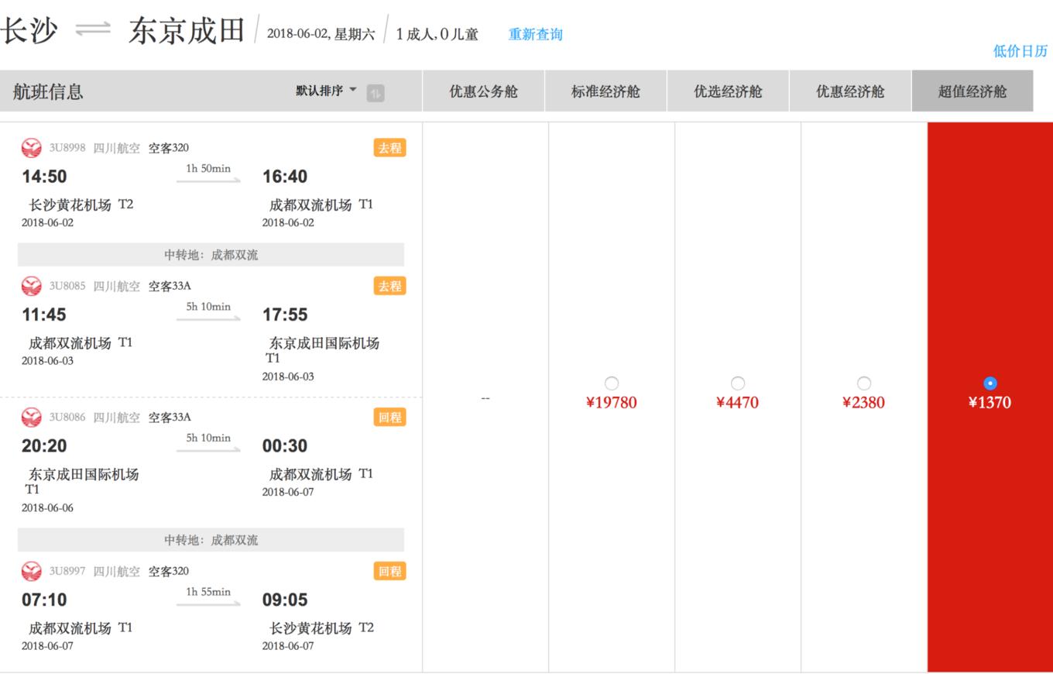Click the airline logo on flight 3U8997
The width and height of the screenshot is (1053, 674).
point(31,571)
